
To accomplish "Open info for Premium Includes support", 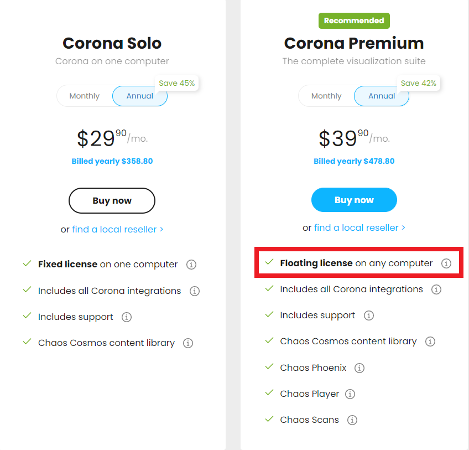I will pos(369,315).
